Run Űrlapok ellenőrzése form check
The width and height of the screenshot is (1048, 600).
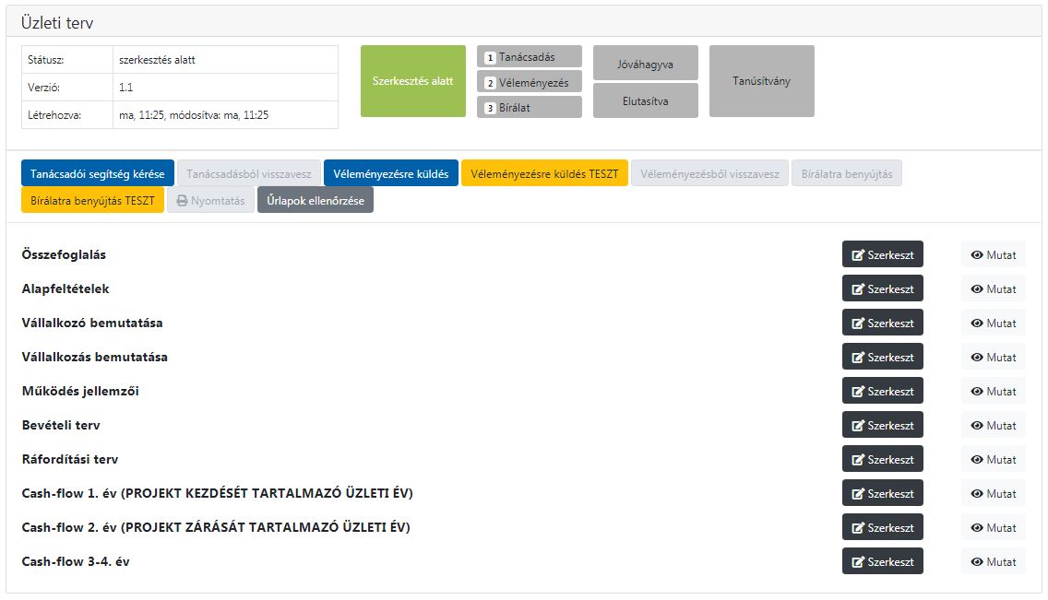pos(315,201)
